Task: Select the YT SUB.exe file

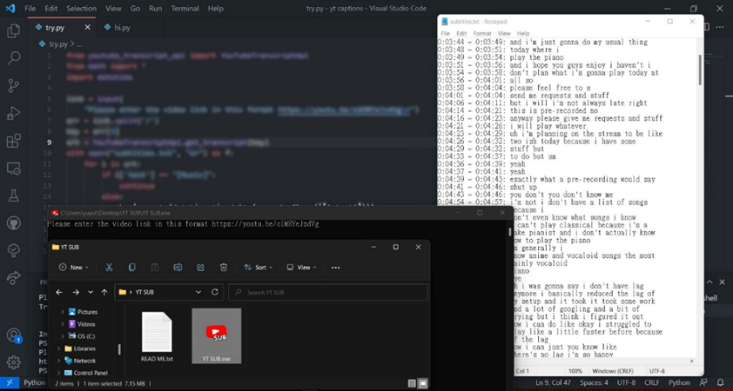Action: pyautogui.click(x=217, y=336)
